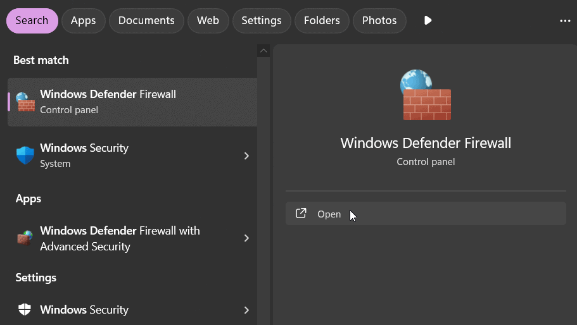This screenshot has height=325, width=577.
Task: Click the results scrollbar up arrow
Action: [263, 51]
